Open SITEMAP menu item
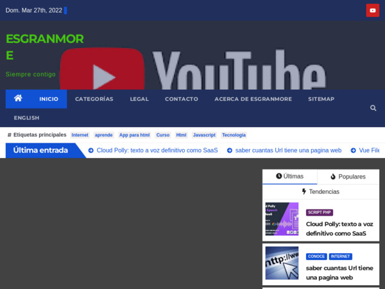 [321, 99]
